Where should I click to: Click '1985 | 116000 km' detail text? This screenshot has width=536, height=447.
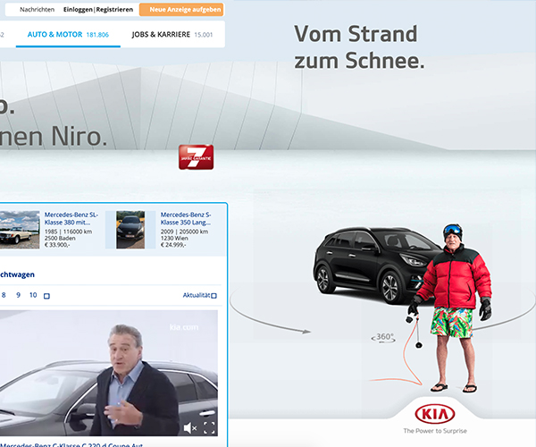68,232
